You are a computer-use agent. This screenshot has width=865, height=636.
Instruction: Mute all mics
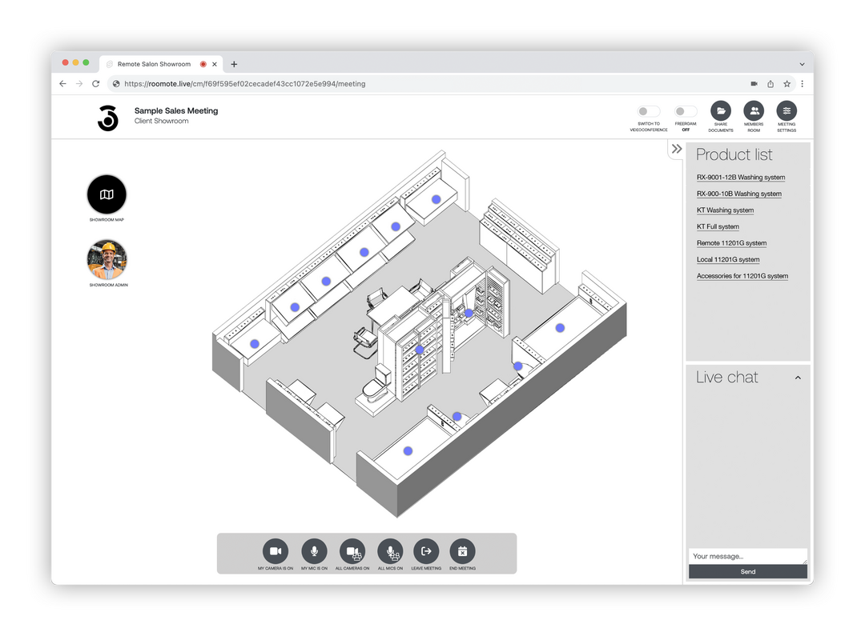(390, 552)
